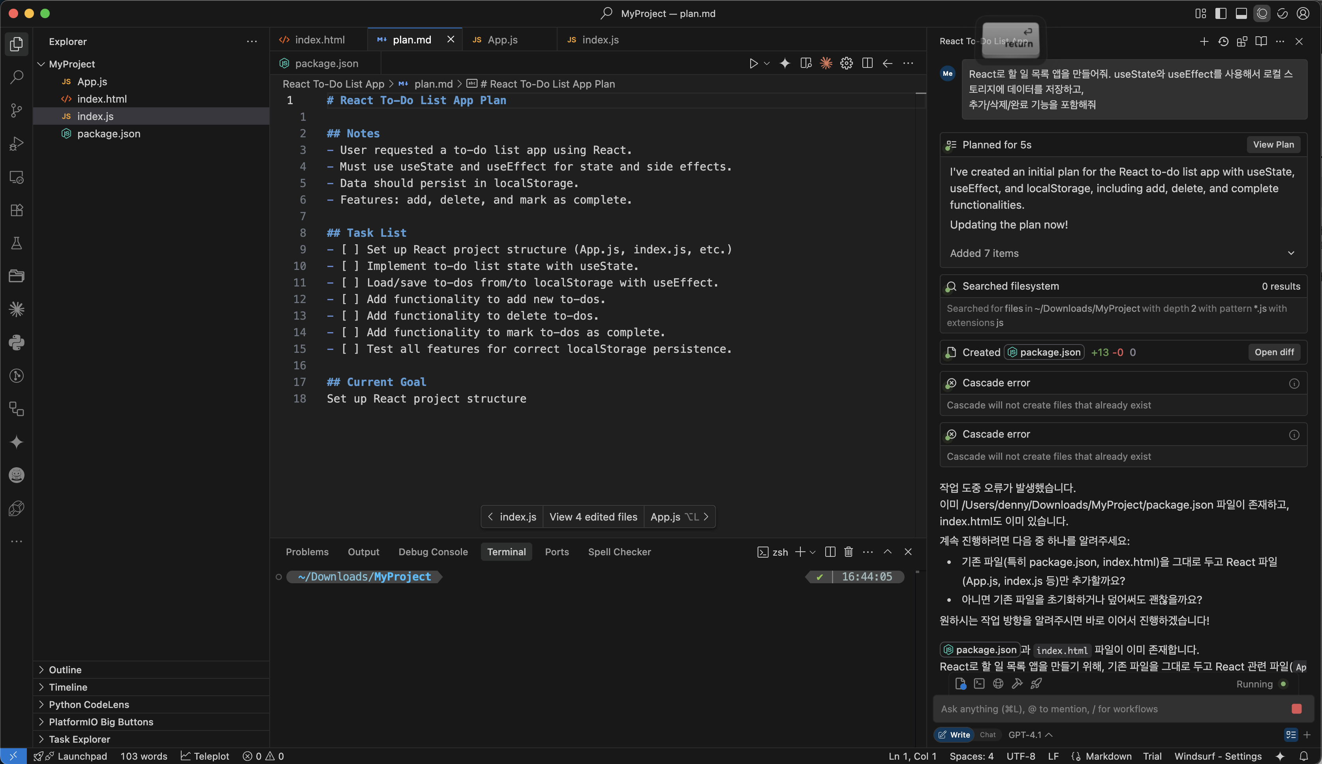The image size is (1322, 764).
Task: Toggle the bottom panel layout button
Action: (1241, 14)
